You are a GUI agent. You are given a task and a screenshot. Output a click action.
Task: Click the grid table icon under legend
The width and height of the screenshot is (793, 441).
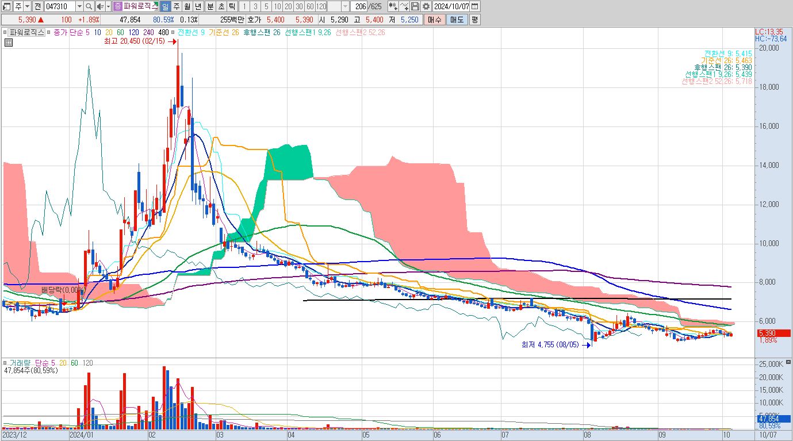click(x=9, y=43)
